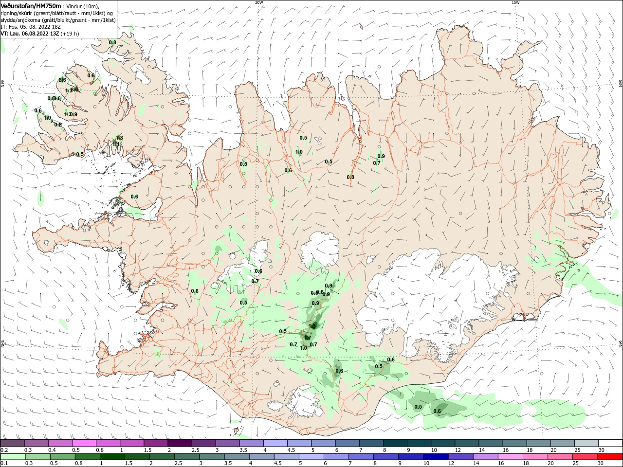Click the Veðurstofan/HM750m title text
The image size is (623, 467).
[x=31, y=6]
